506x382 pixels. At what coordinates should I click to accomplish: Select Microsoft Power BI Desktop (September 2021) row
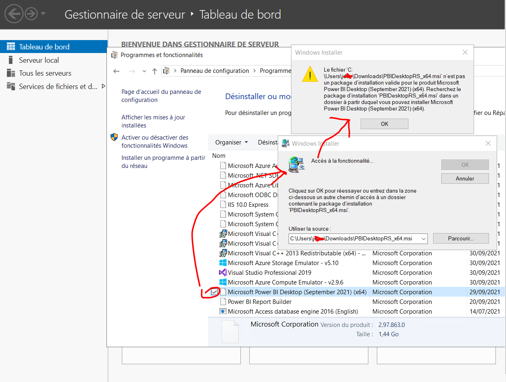(x=356, y=292)
